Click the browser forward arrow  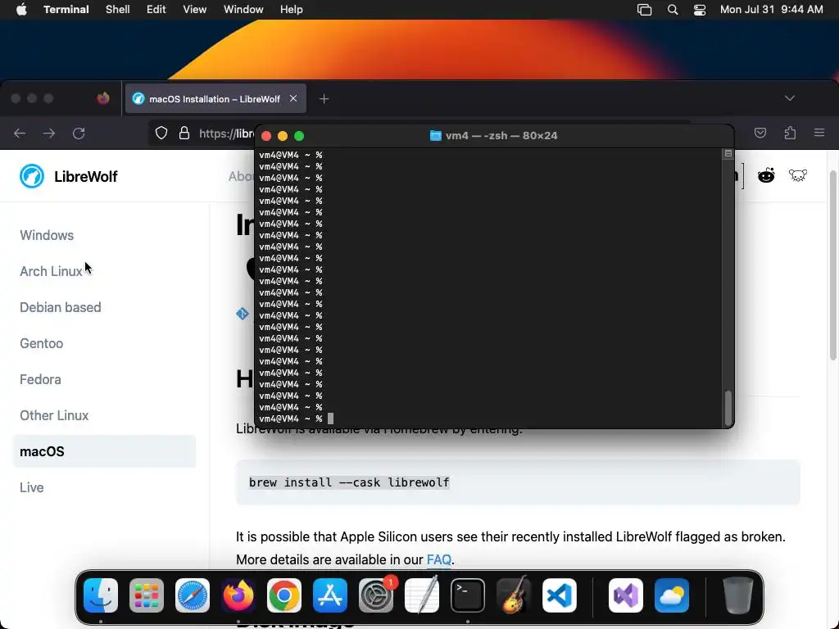click(x=49, y=133)
